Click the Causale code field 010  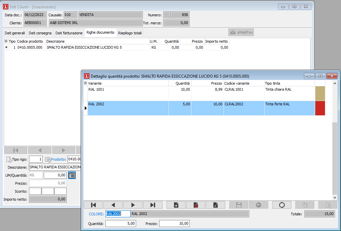pos(70,15)
